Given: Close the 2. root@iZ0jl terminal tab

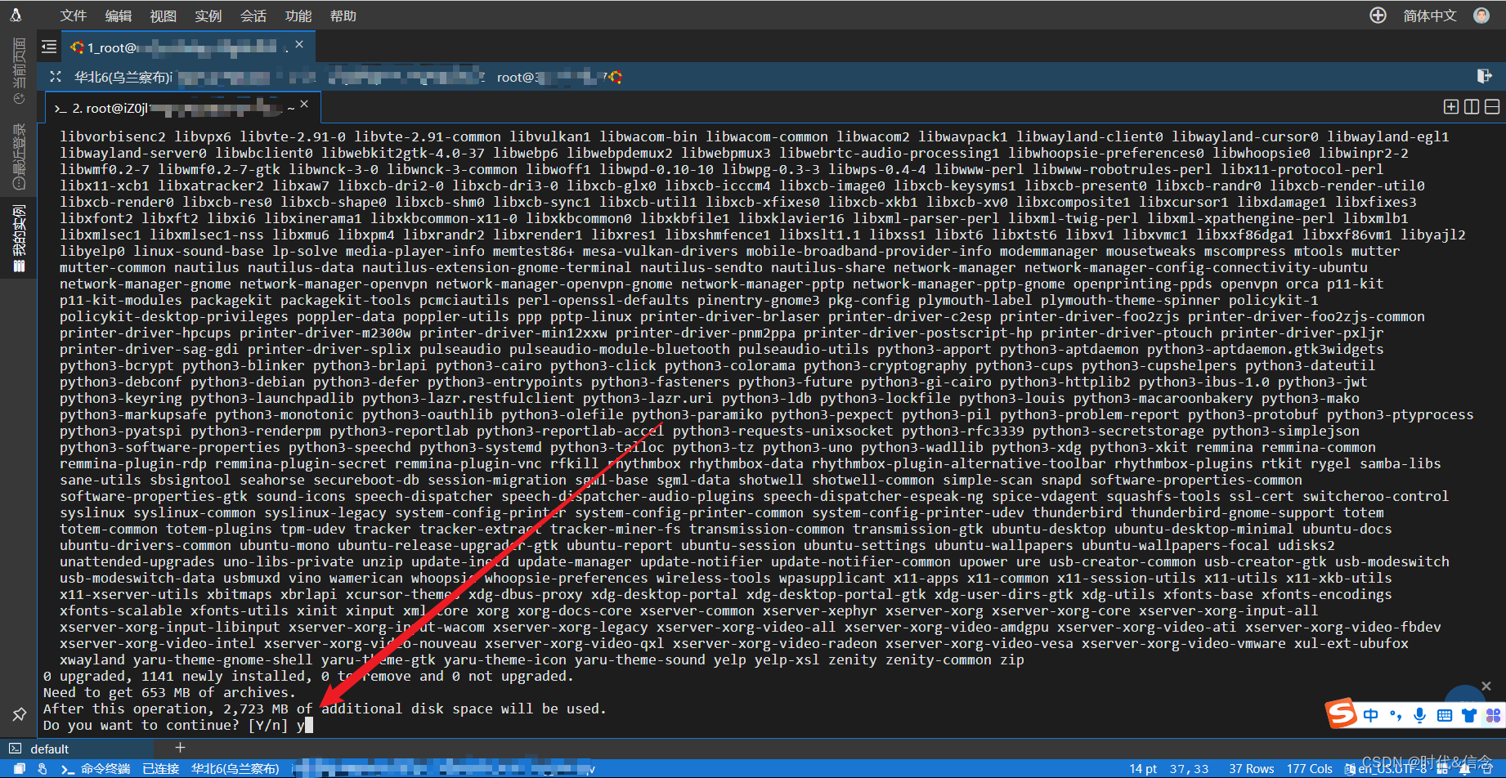Looking at the screenshot, I should click(x=304, y=104).
